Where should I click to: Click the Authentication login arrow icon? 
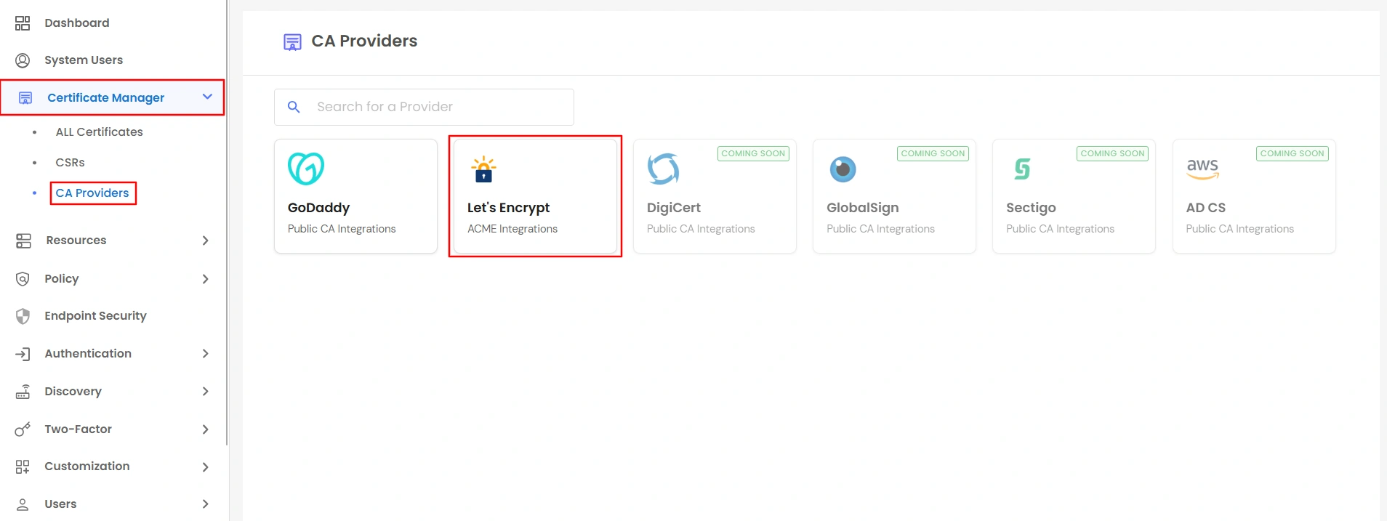point(23,354)
